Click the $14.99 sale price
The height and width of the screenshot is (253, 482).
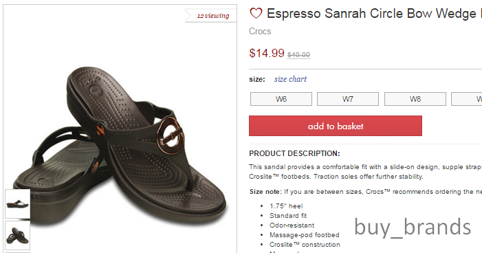[267, 53]
